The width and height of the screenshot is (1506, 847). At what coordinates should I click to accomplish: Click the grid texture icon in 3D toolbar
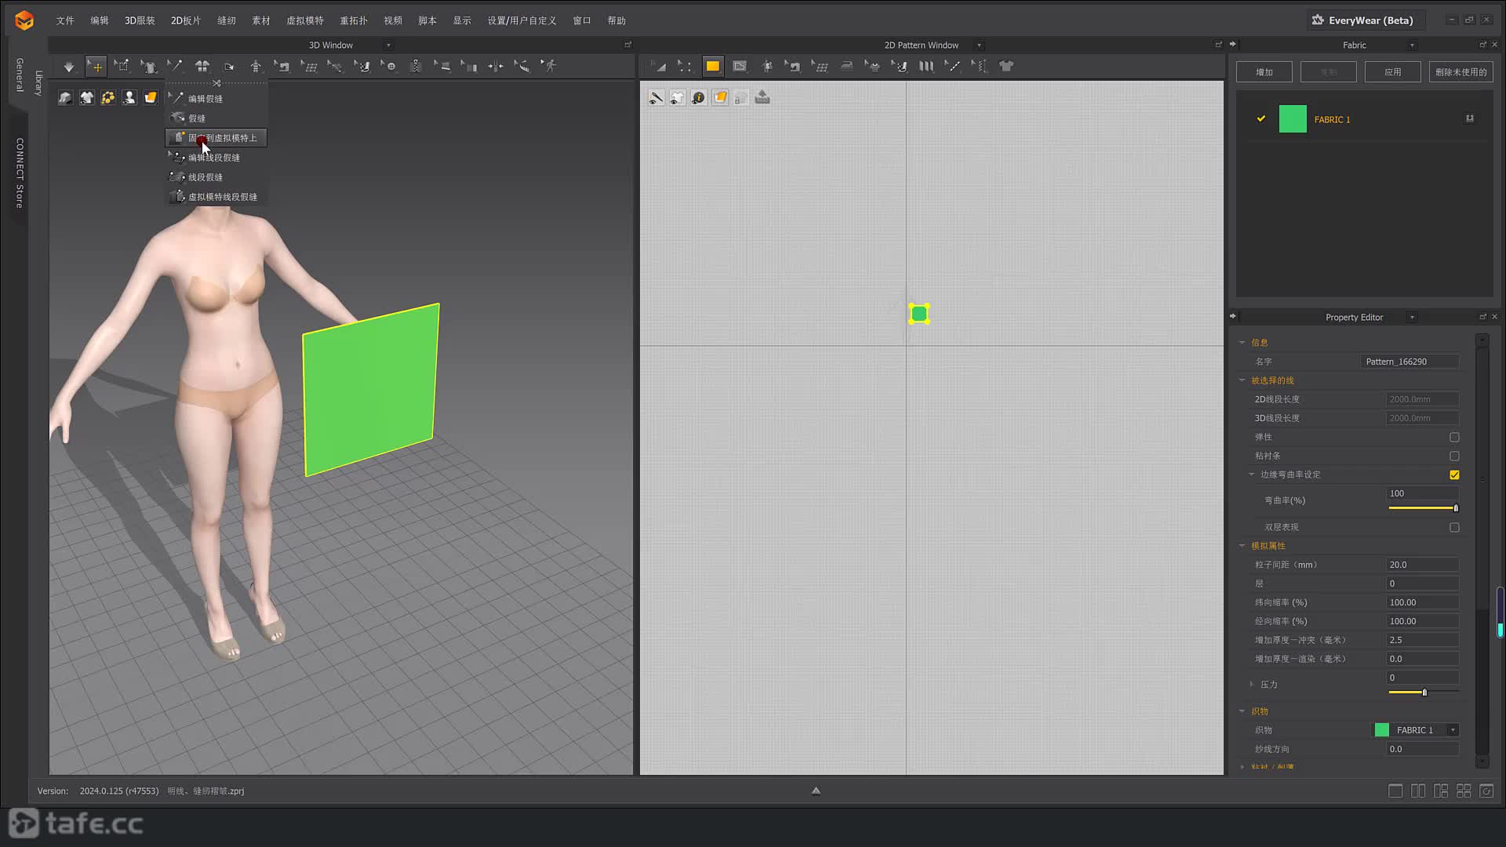click(x=309, y=67)
